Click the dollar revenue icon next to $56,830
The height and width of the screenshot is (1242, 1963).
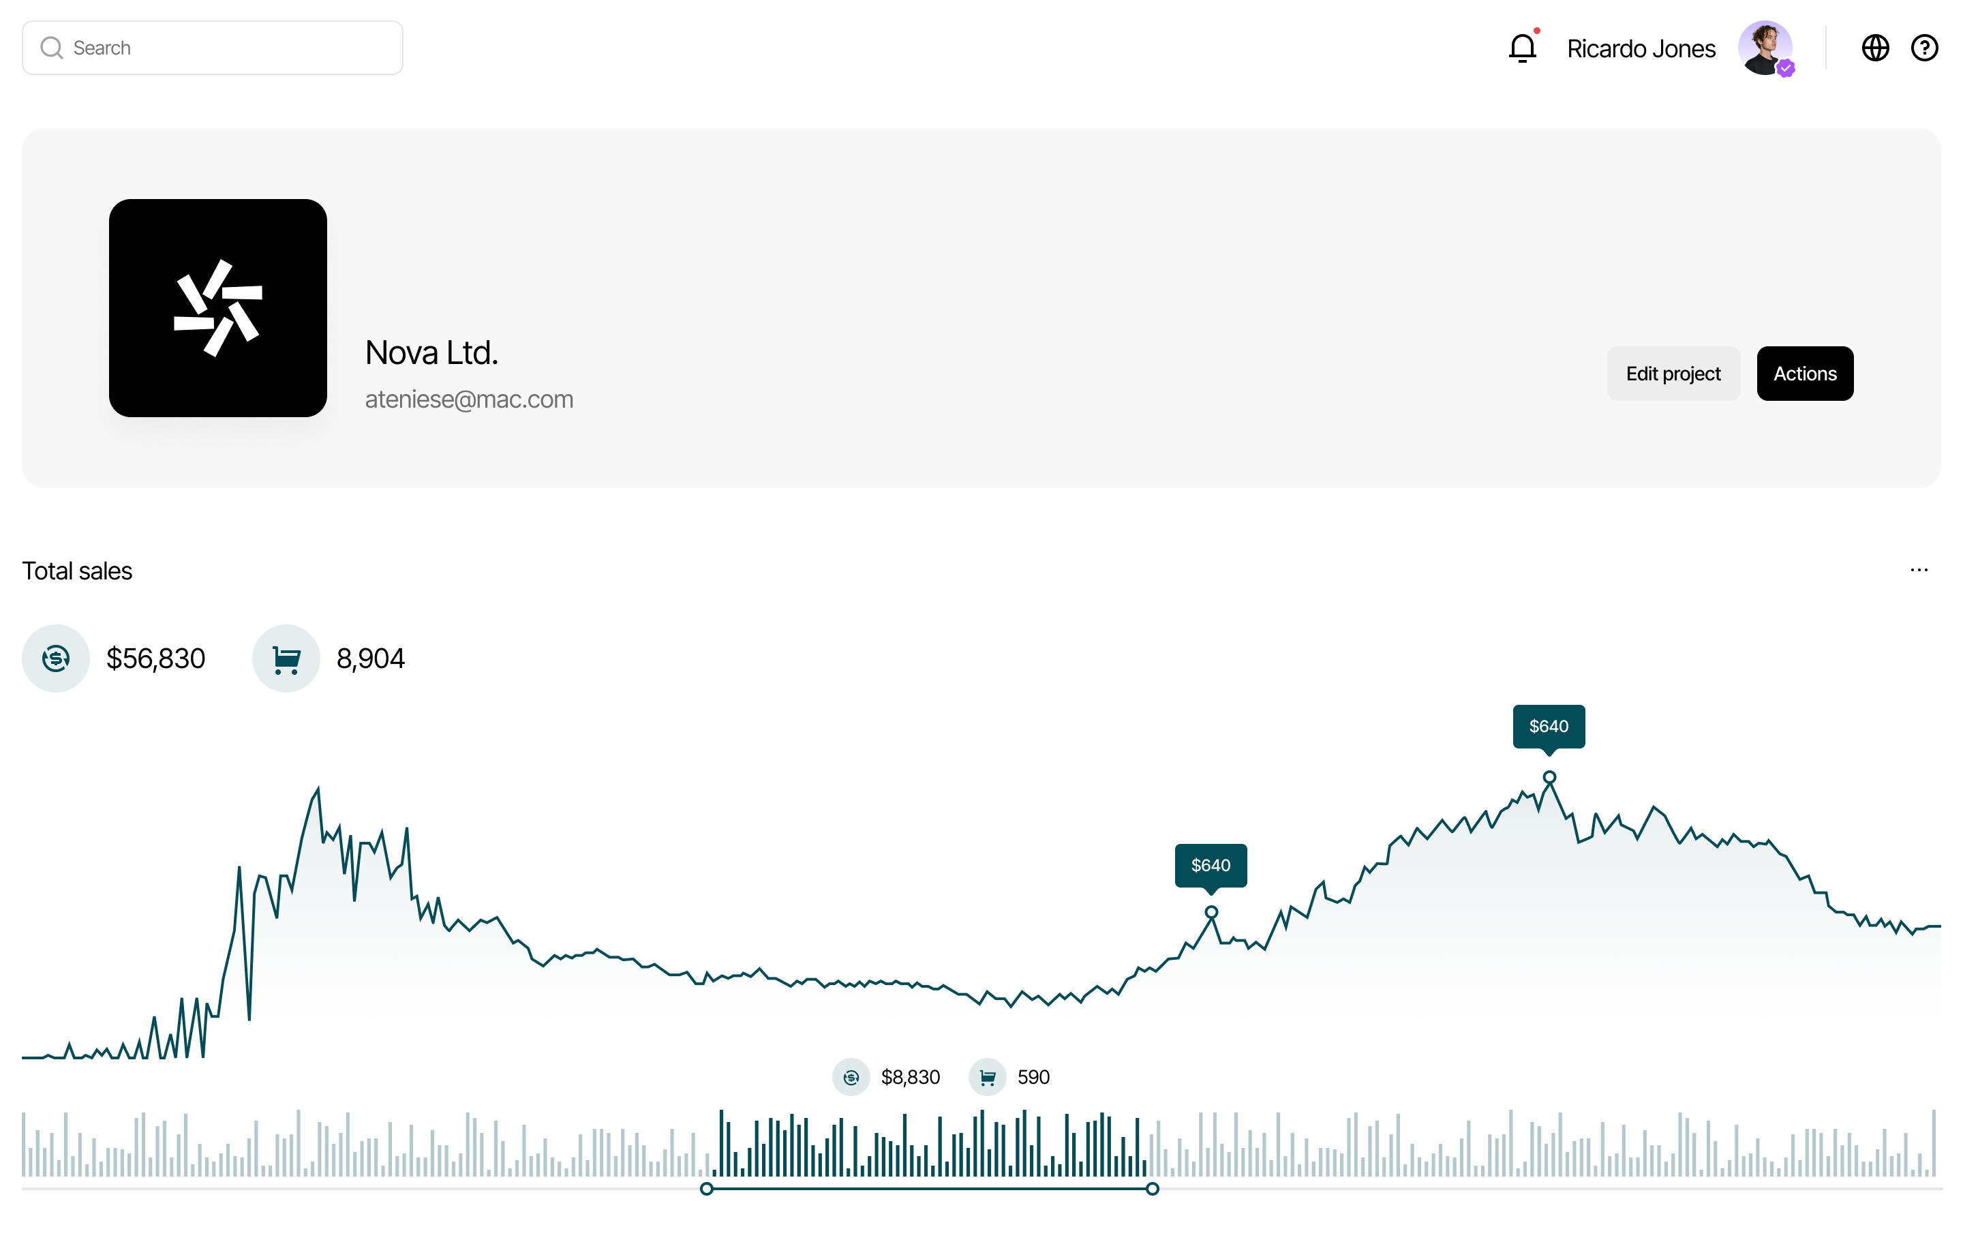click(55, 658)
